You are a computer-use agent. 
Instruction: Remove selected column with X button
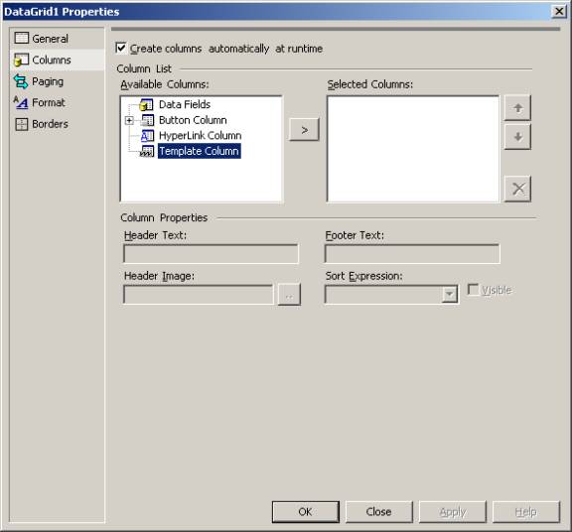click(x=517, y=189)
